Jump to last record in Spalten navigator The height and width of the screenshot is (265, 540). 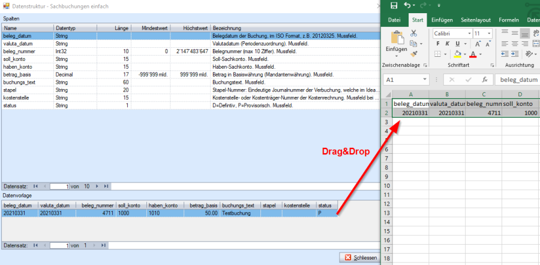tap(106, 186)
